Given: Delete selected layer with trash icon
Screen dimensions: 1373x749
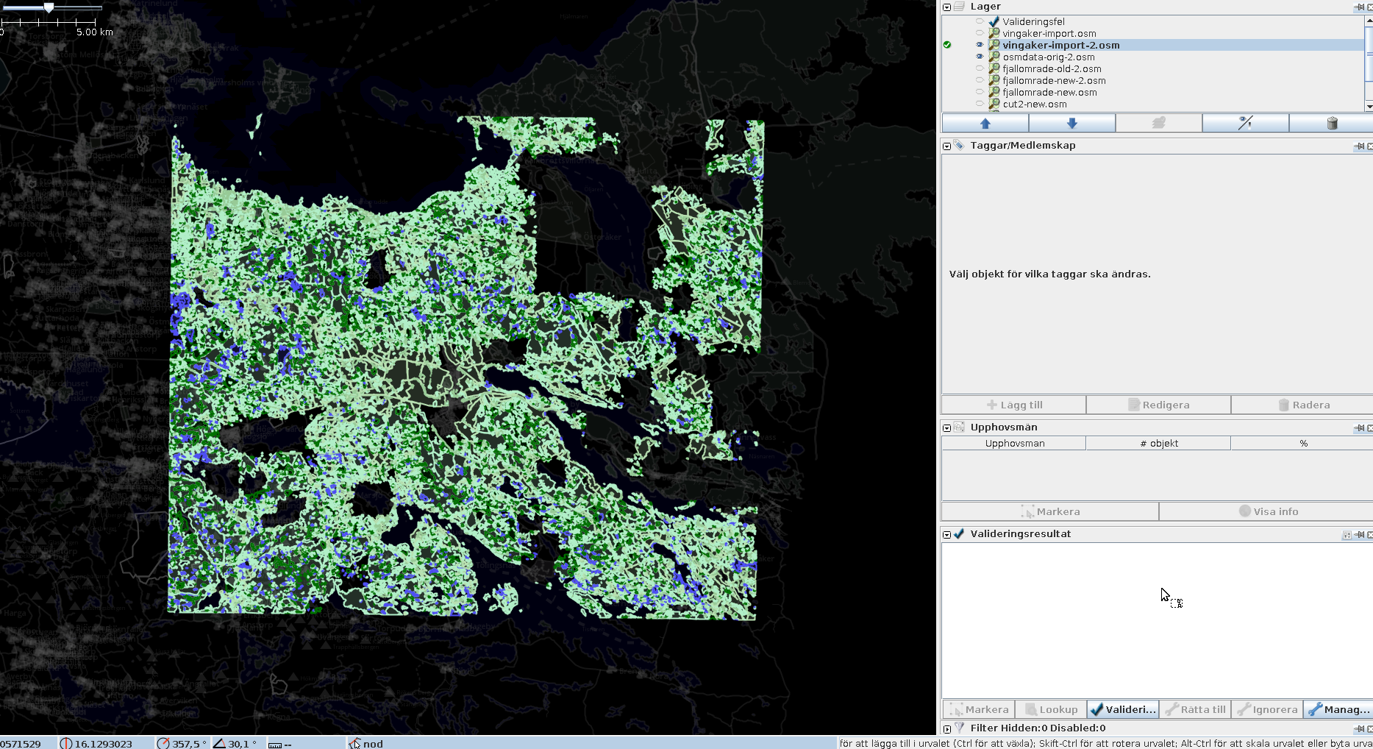Looking at the screenshot, I should [1331, 124].
